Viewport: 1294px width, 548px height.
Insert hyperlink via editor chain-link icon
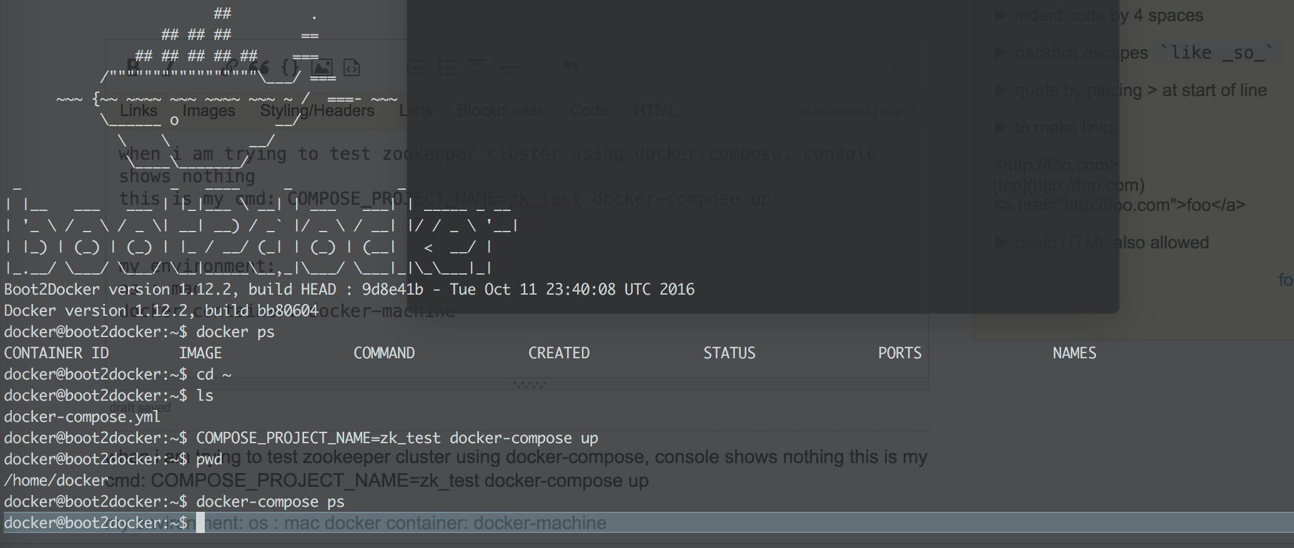[x=230, y=66]
